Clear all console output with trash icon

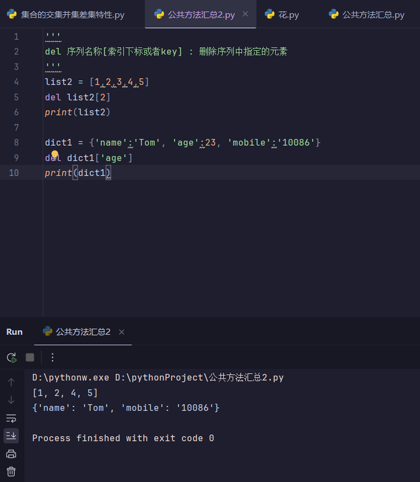point(11,472)
